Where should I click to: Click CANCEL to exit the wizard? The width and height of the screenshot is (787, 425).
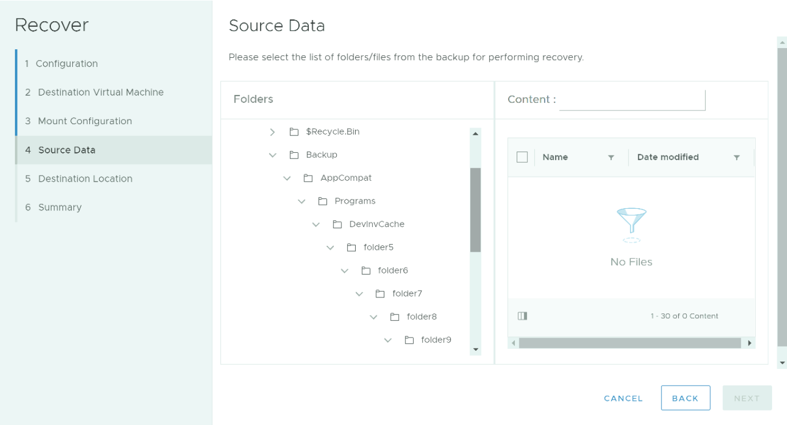(623, 398)
